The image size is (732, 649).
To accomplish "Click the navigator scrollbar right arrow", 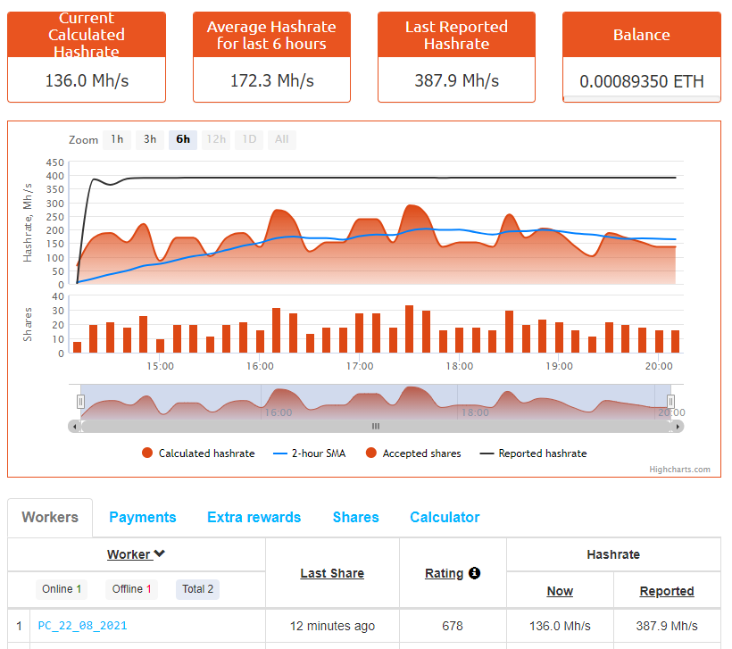I will [678, 427].
